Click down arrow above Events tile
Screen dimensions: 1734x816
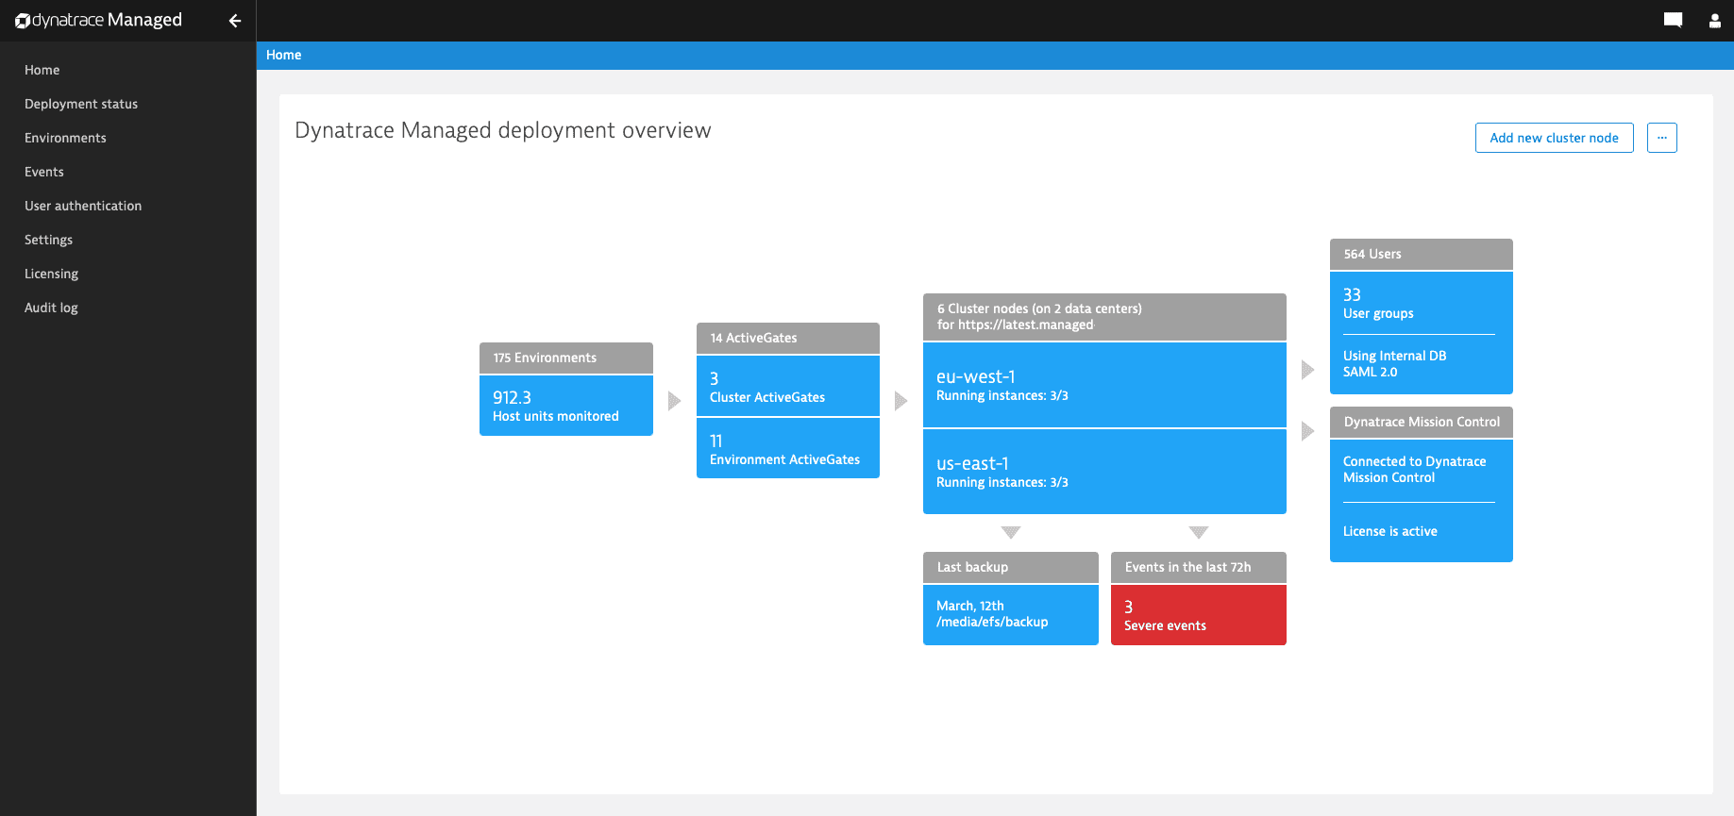[x=1199, y=533]
